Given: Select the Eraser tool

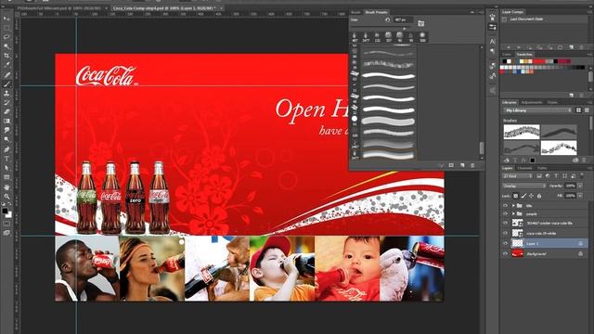Looking at the screenshot, I should (x=6, y=111).
